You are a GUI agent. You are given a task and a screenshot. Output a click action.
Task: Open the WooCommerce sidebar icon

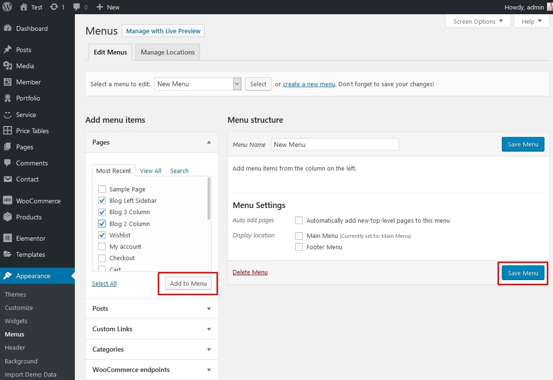click(8, 201)
